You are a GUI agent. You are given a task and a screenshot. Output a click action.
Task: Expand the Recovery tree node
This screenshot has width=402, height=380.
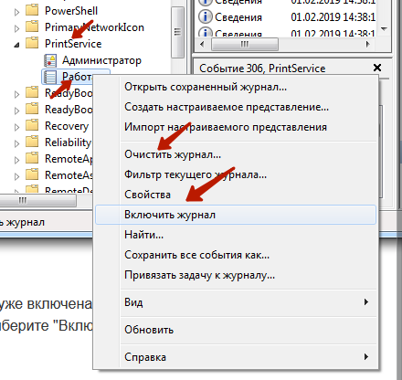tap(16, 127)
